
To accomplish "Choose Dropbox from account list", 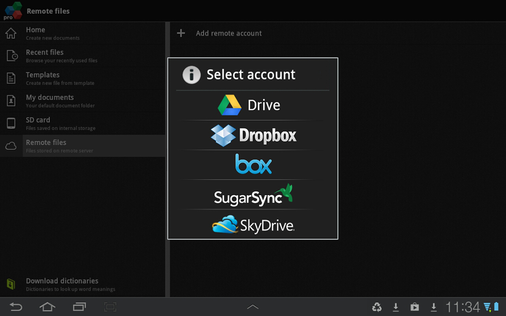I will point(253,135).
